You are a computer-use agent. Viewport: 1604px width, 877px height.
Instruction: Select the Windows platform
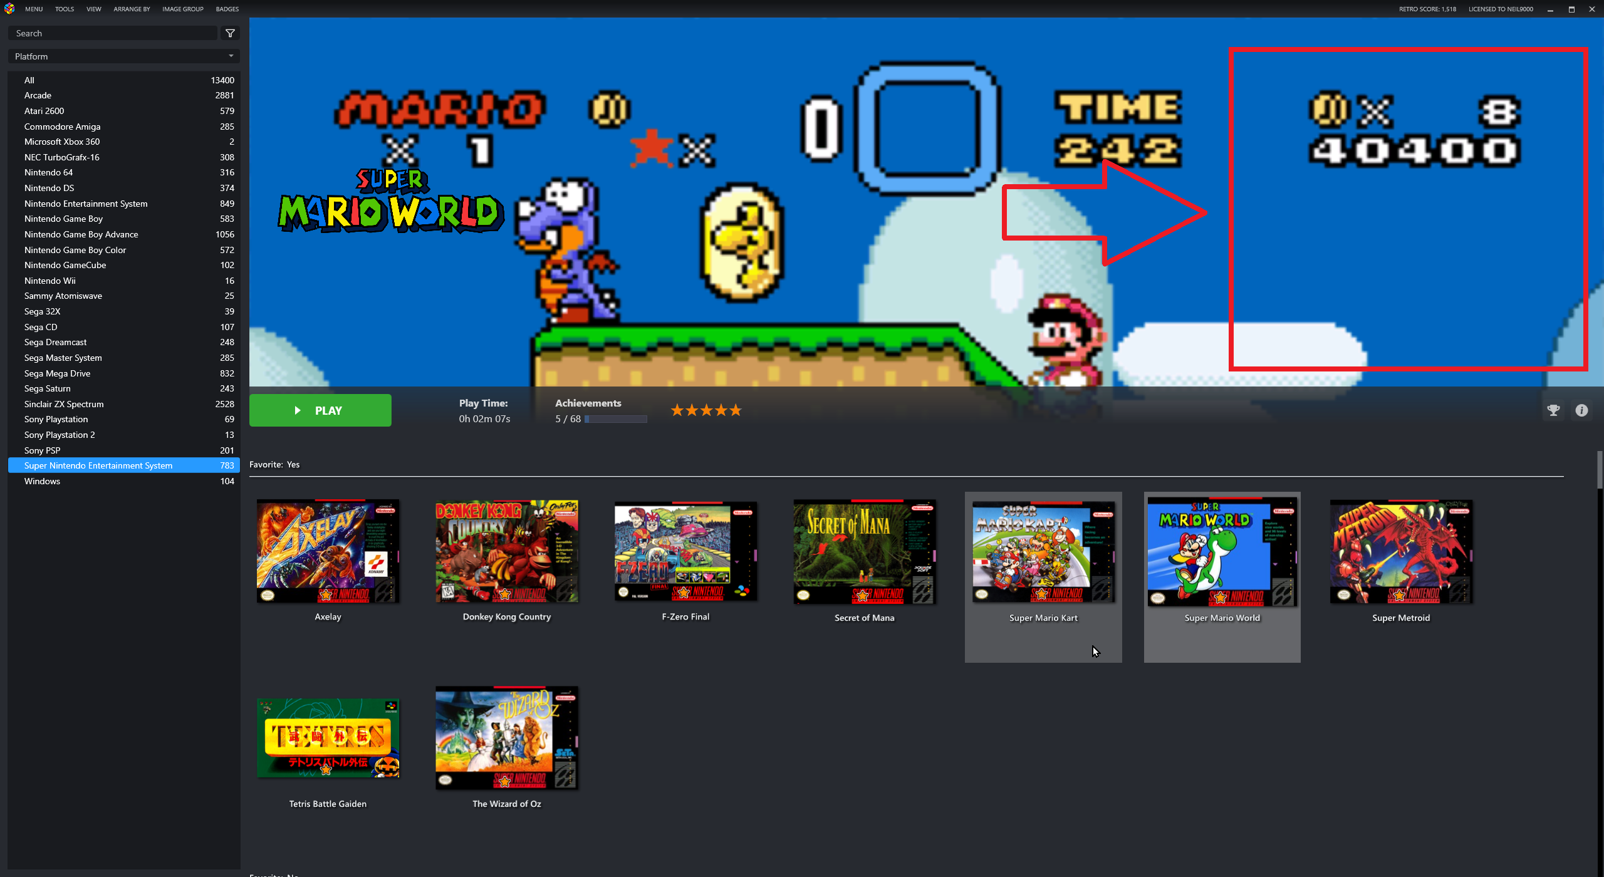coord(124,481)
